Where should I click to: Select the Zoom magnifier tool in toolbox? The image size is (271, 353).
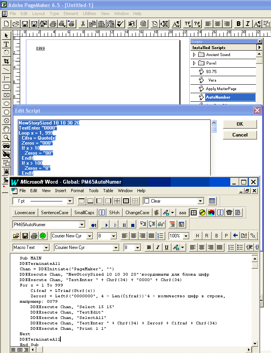pyautogui.click(x=6, y=138)
